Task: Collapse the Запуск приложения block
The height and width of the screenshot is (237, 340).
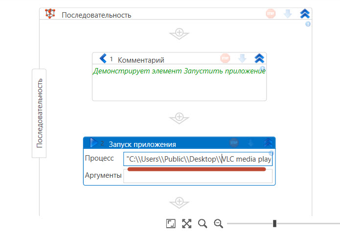Action: [x=268, y=143]
